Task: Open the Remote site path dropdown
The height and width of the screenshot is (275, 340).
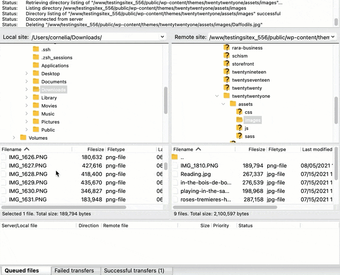Action: (x=334, y=37)
